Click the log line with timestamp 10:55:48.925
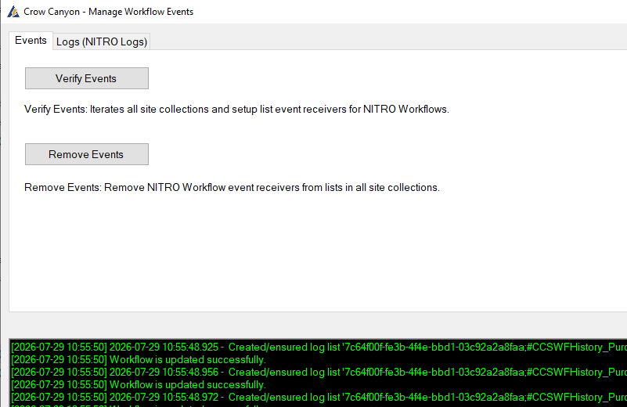The image size is (627, 407). pos(319,347)
